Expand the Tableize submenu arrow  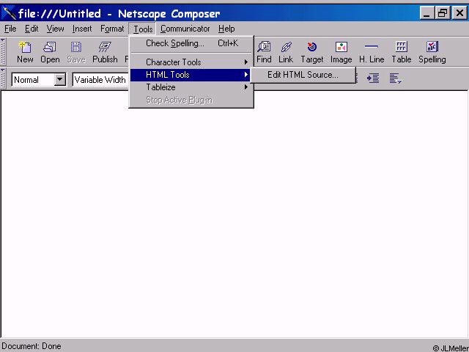point(246,87)
